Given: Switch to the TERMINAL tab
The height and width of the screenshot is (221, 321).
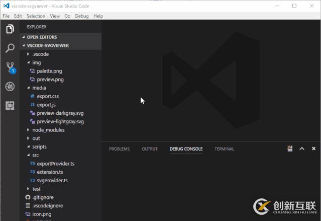Looking at the screenshot, I should coord(225,149).
